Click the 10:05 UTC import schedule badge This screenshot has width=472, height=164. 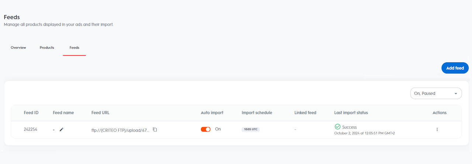251,130
